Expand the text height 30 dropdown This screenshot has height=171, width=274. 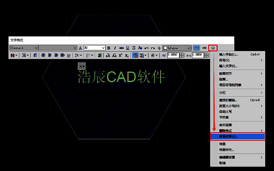click(103, 48)
